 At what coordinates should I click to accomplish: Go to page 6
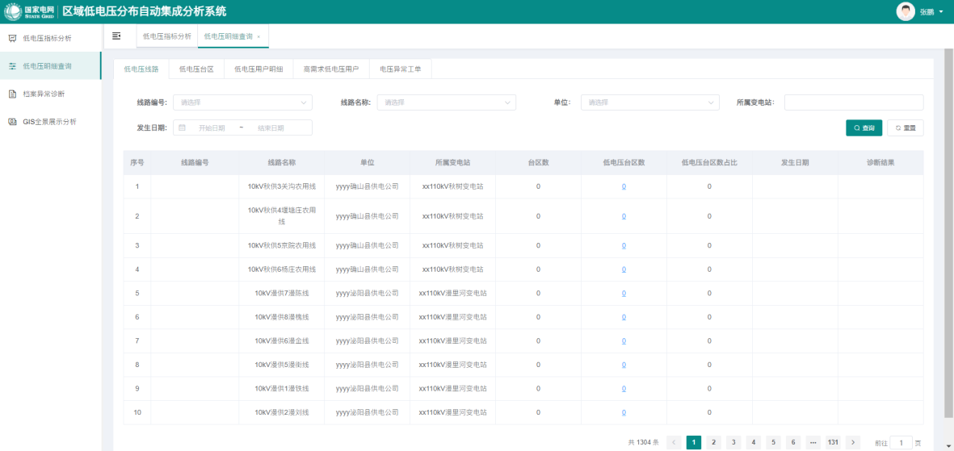point(793,442)
